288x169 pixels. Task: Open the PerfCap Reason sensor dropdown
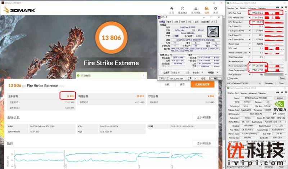(x=250, y=75)
